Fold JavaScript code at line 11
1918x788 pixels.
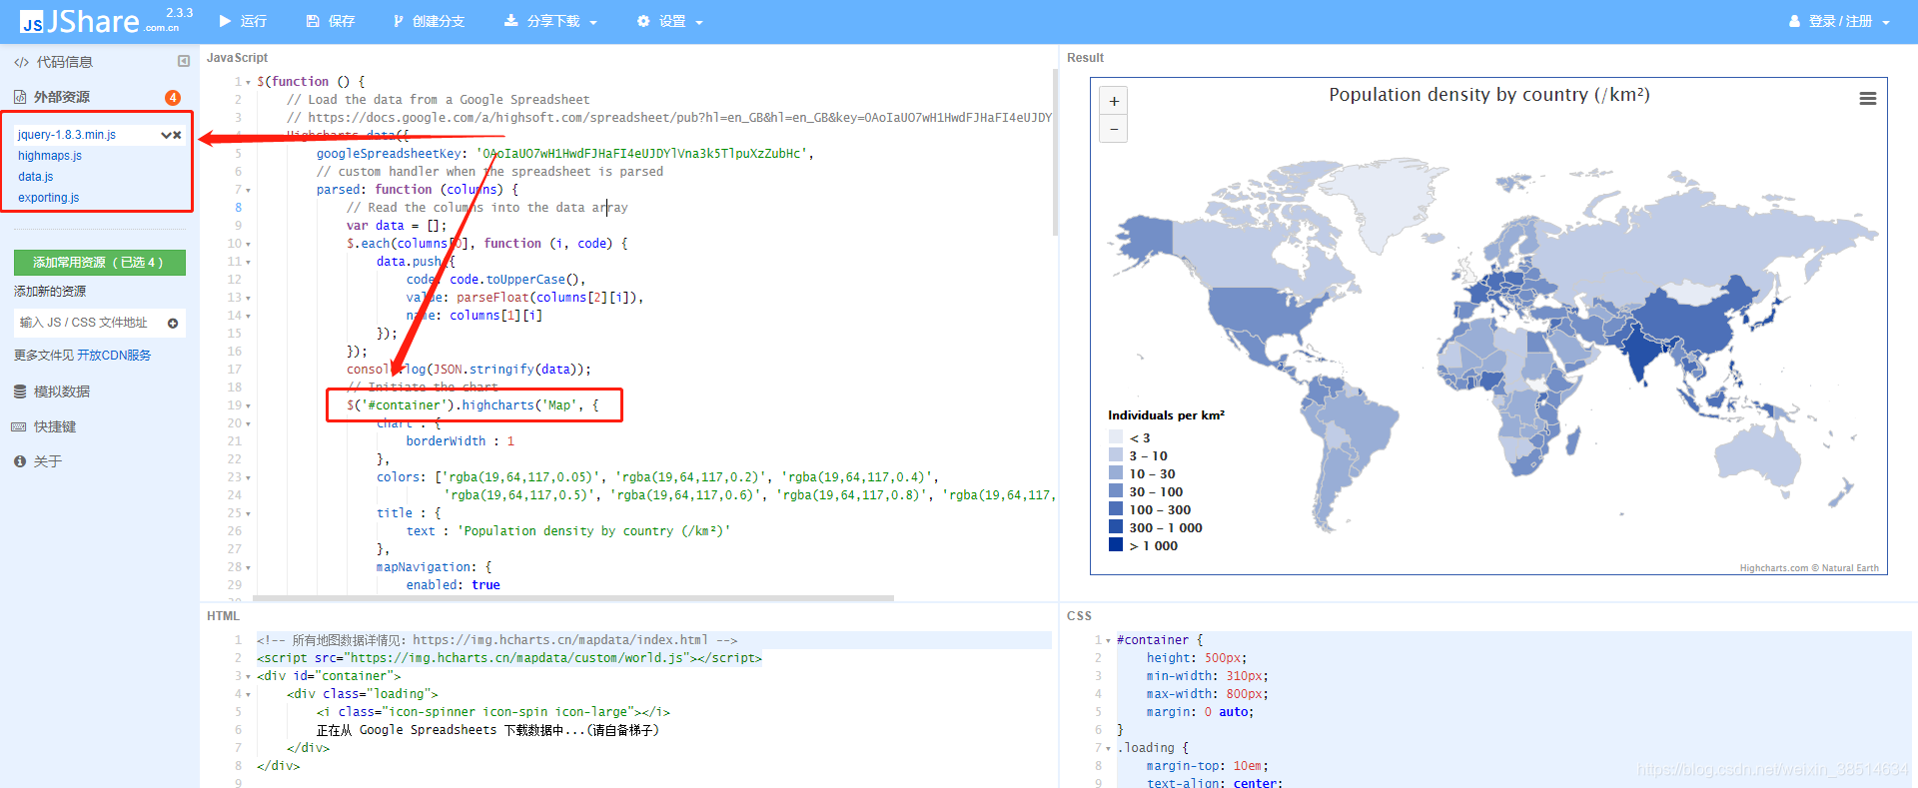tap(248, 262)
